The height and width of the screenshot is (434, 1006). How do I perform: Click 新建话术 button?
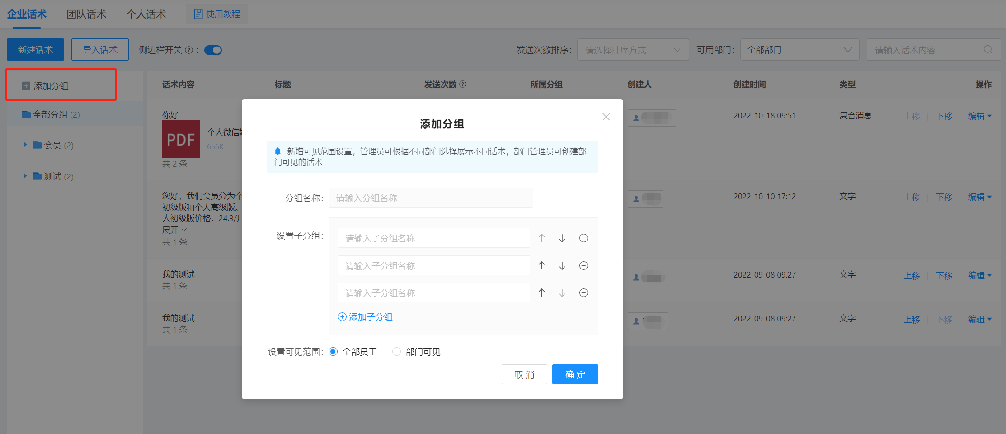[x=35, y=49]
